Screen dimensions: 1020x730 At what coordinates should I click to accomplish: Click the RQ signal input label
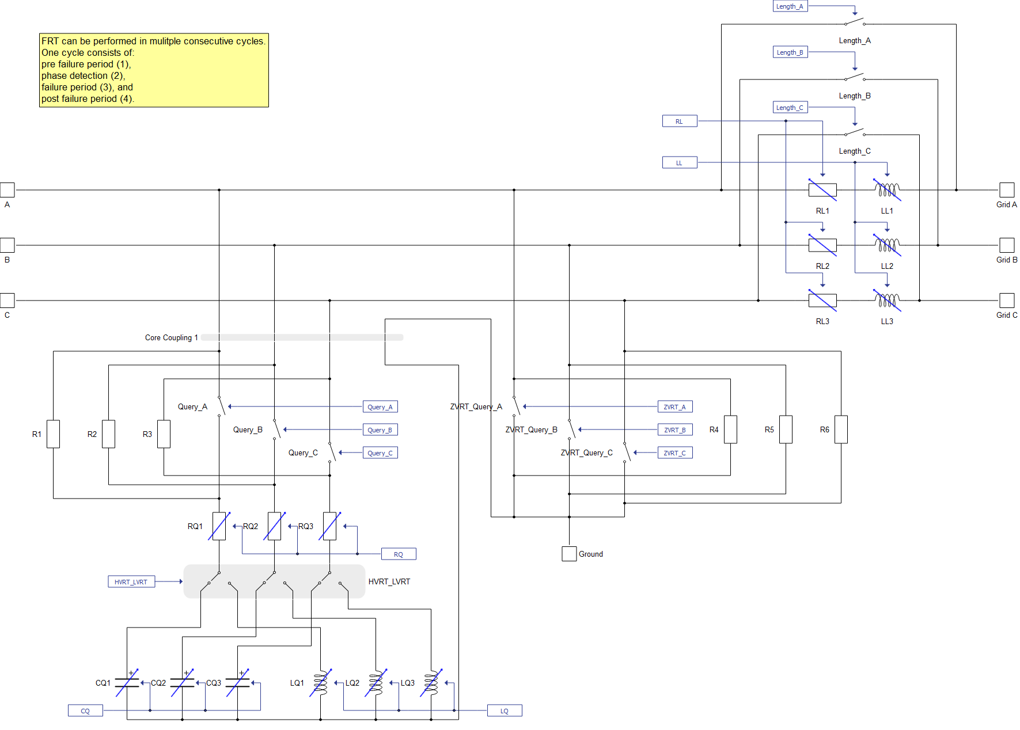click(x=398, y=554)
